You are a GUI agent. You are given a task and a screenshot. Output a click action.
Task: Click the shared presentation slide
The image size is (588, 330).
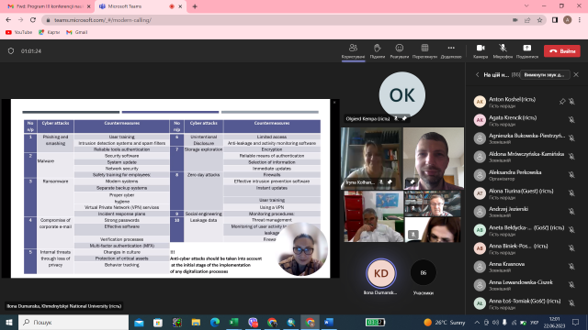pyautogui.click(x=170, y=188)
